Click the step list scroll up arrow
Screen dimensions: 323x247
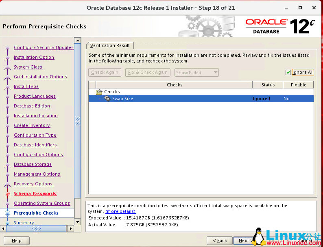pyautogui.click(x=77, y=41)
